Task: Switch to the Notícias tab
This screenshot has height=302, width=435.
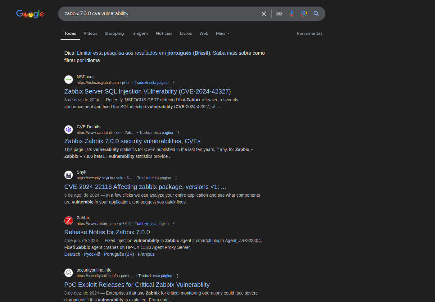Action: (164, 33)
